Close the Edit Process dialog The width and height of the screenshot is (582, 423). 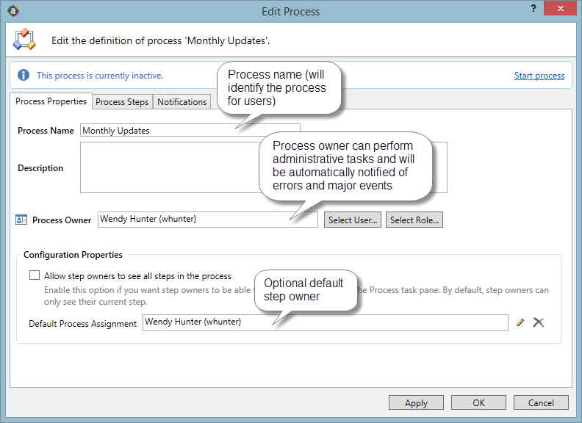click(x=561, y=9)
